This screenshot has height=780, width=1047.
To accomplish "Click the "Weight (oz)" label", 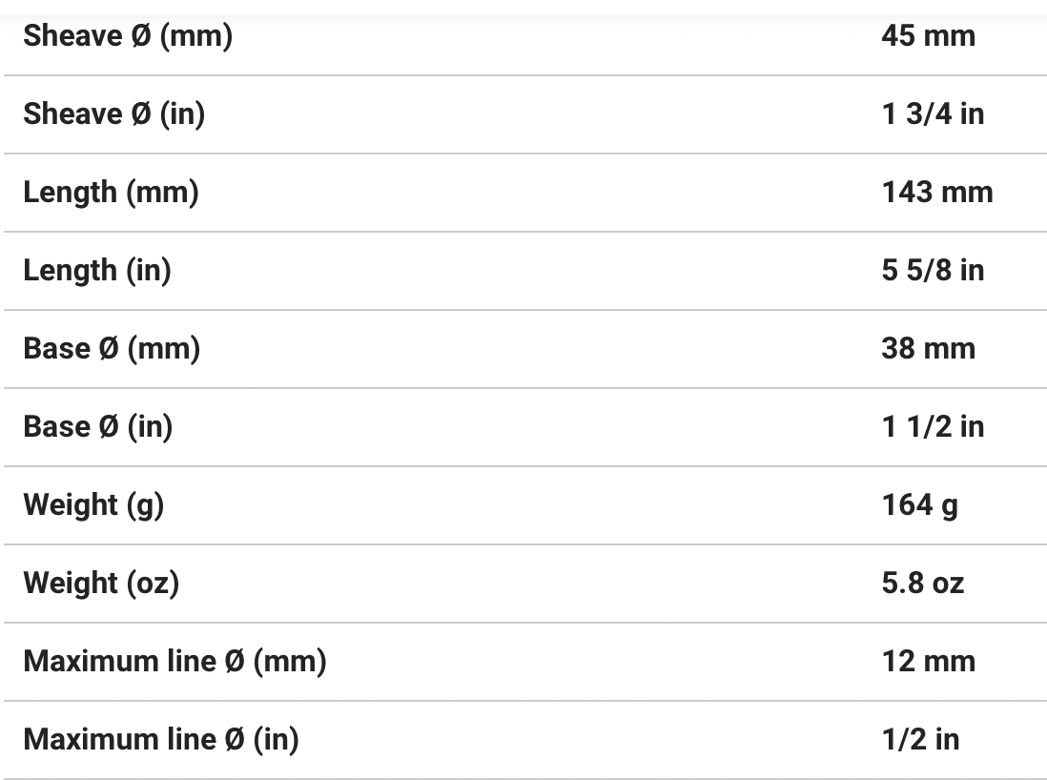I will tap(101, 584).
